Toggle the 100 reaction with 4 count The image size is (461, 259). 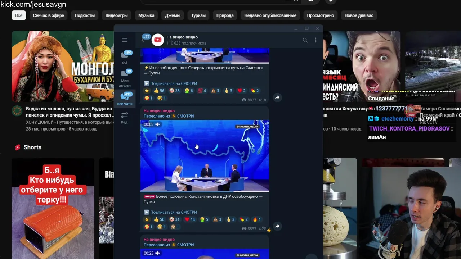pos(202,91)
